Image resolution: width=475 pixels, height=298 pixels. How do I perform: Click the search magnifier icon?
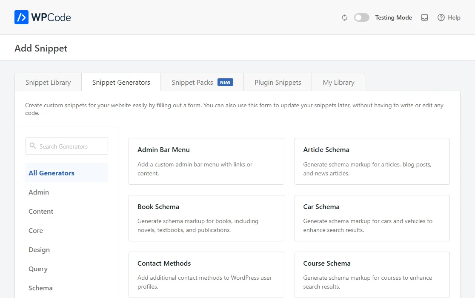pos(33,146)
